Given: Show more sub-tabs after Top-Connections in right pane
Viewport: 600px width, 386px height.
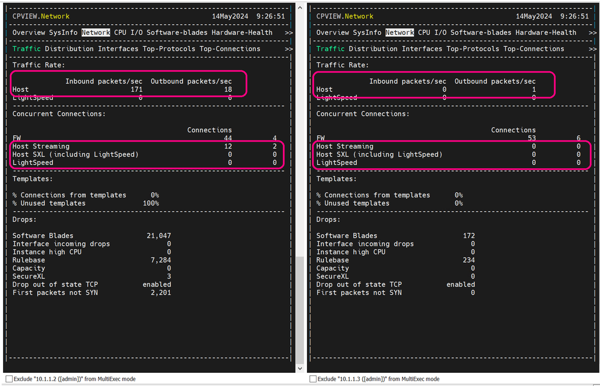Looking at the screenshot, I should 592,49.
